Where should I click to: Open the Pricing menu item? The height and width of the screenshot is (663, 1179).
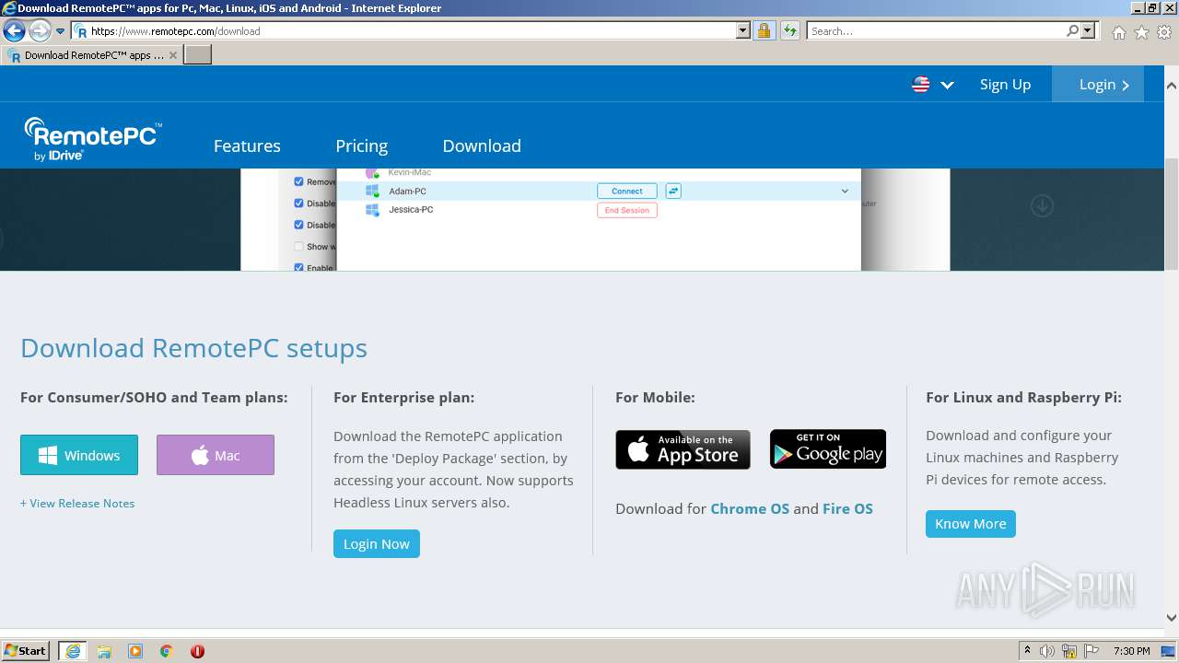point(361,145)
